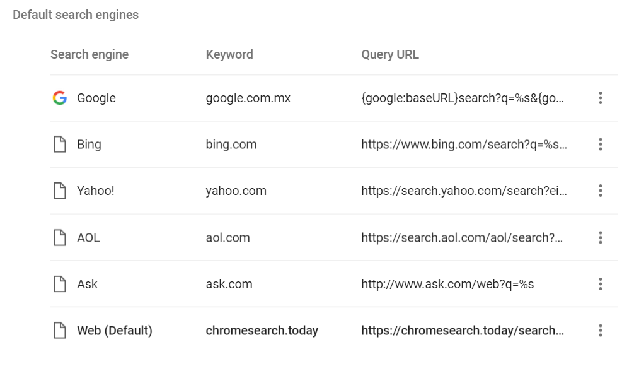Open three-dot menu for AOL
Image resolution: width=622 pixels, height=366 pixels.
(600, 238)
